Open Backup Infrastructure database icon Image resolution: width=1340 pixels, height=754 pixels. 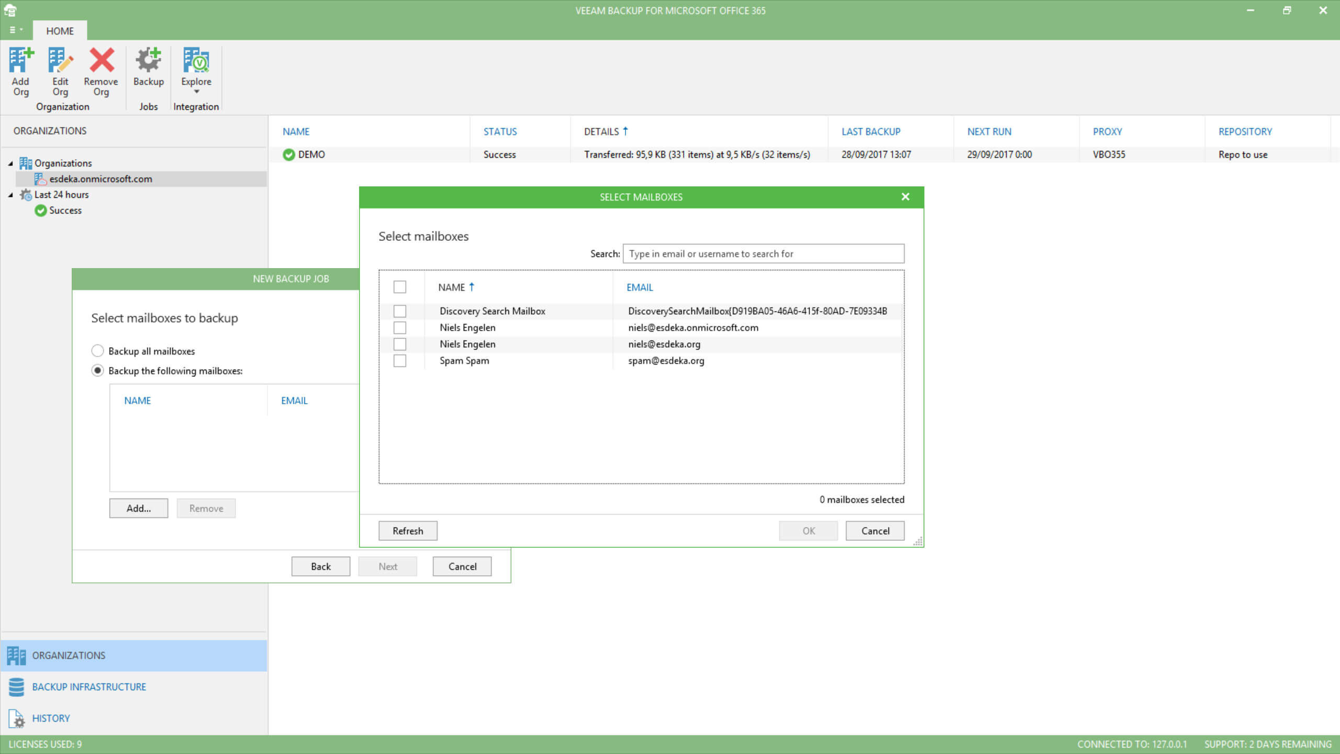pos(16,686)
